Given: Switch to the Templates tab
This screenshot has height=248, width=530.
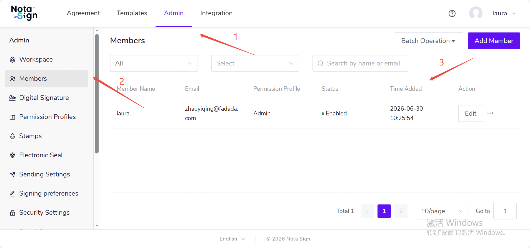Looking at the screenshot, I should click(x=132, y=13).
